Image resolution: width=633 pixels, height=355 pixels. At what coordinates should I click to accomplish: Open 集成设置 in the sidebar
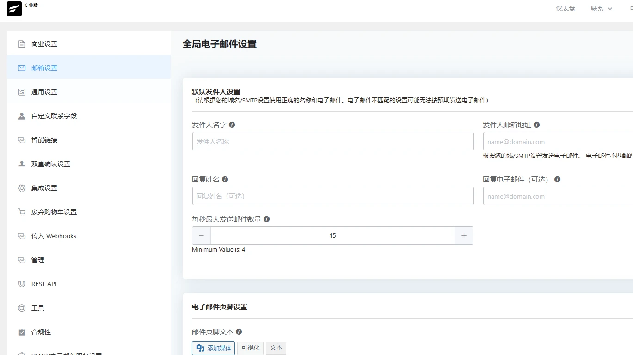[43, 187]
